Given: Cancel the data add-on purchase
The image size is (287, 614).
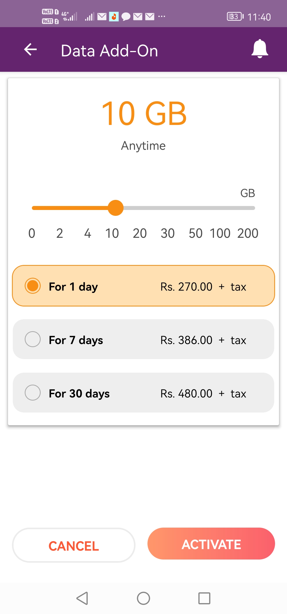Looking at the screenshot, I should [74, 545].
